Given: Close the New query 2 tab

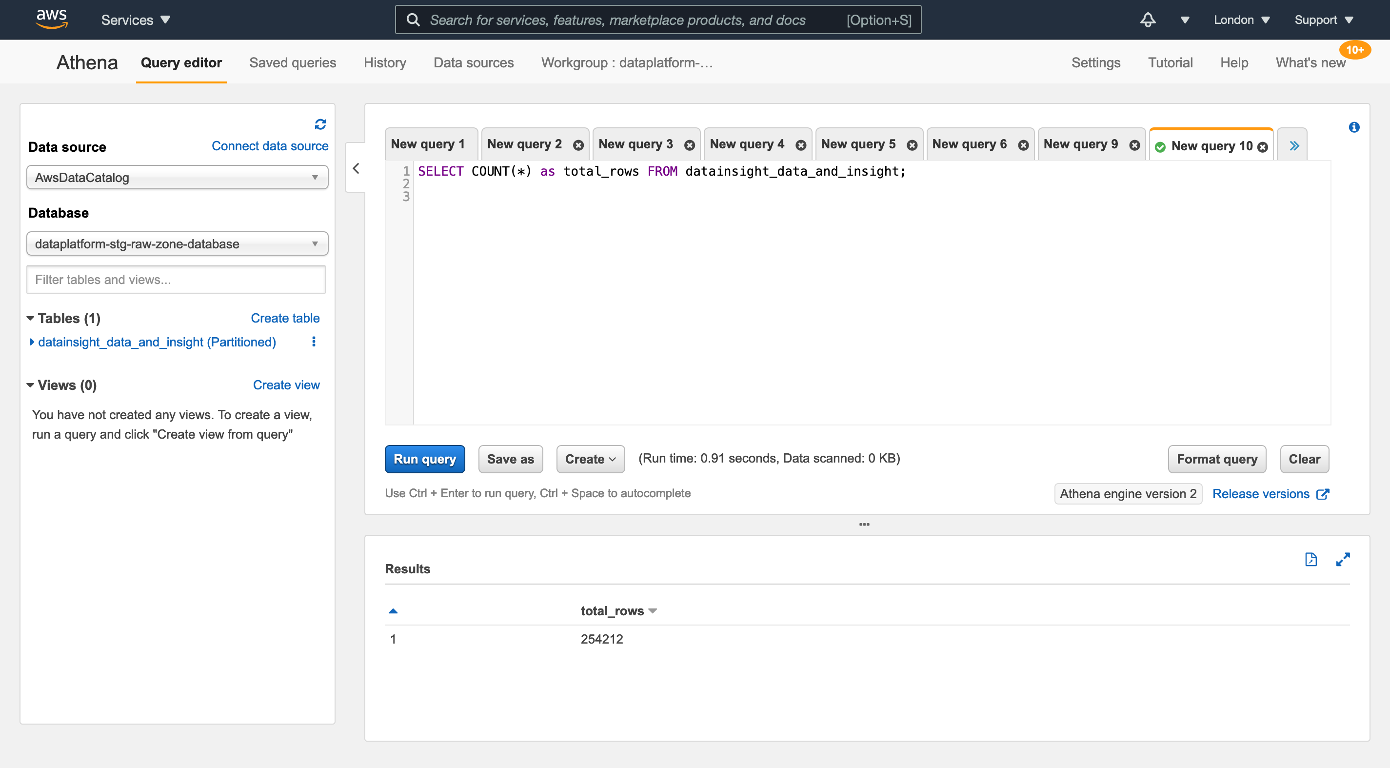Looking at the screenshot, I should [x=578, y=145].
